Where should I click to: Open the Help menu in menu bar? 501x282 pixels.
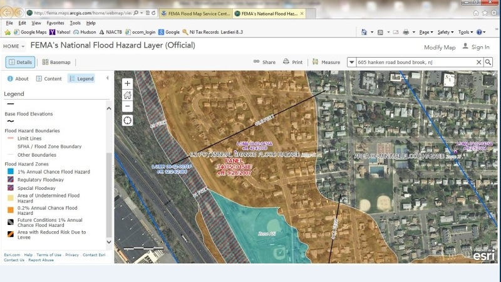click(x=91, y=23)
